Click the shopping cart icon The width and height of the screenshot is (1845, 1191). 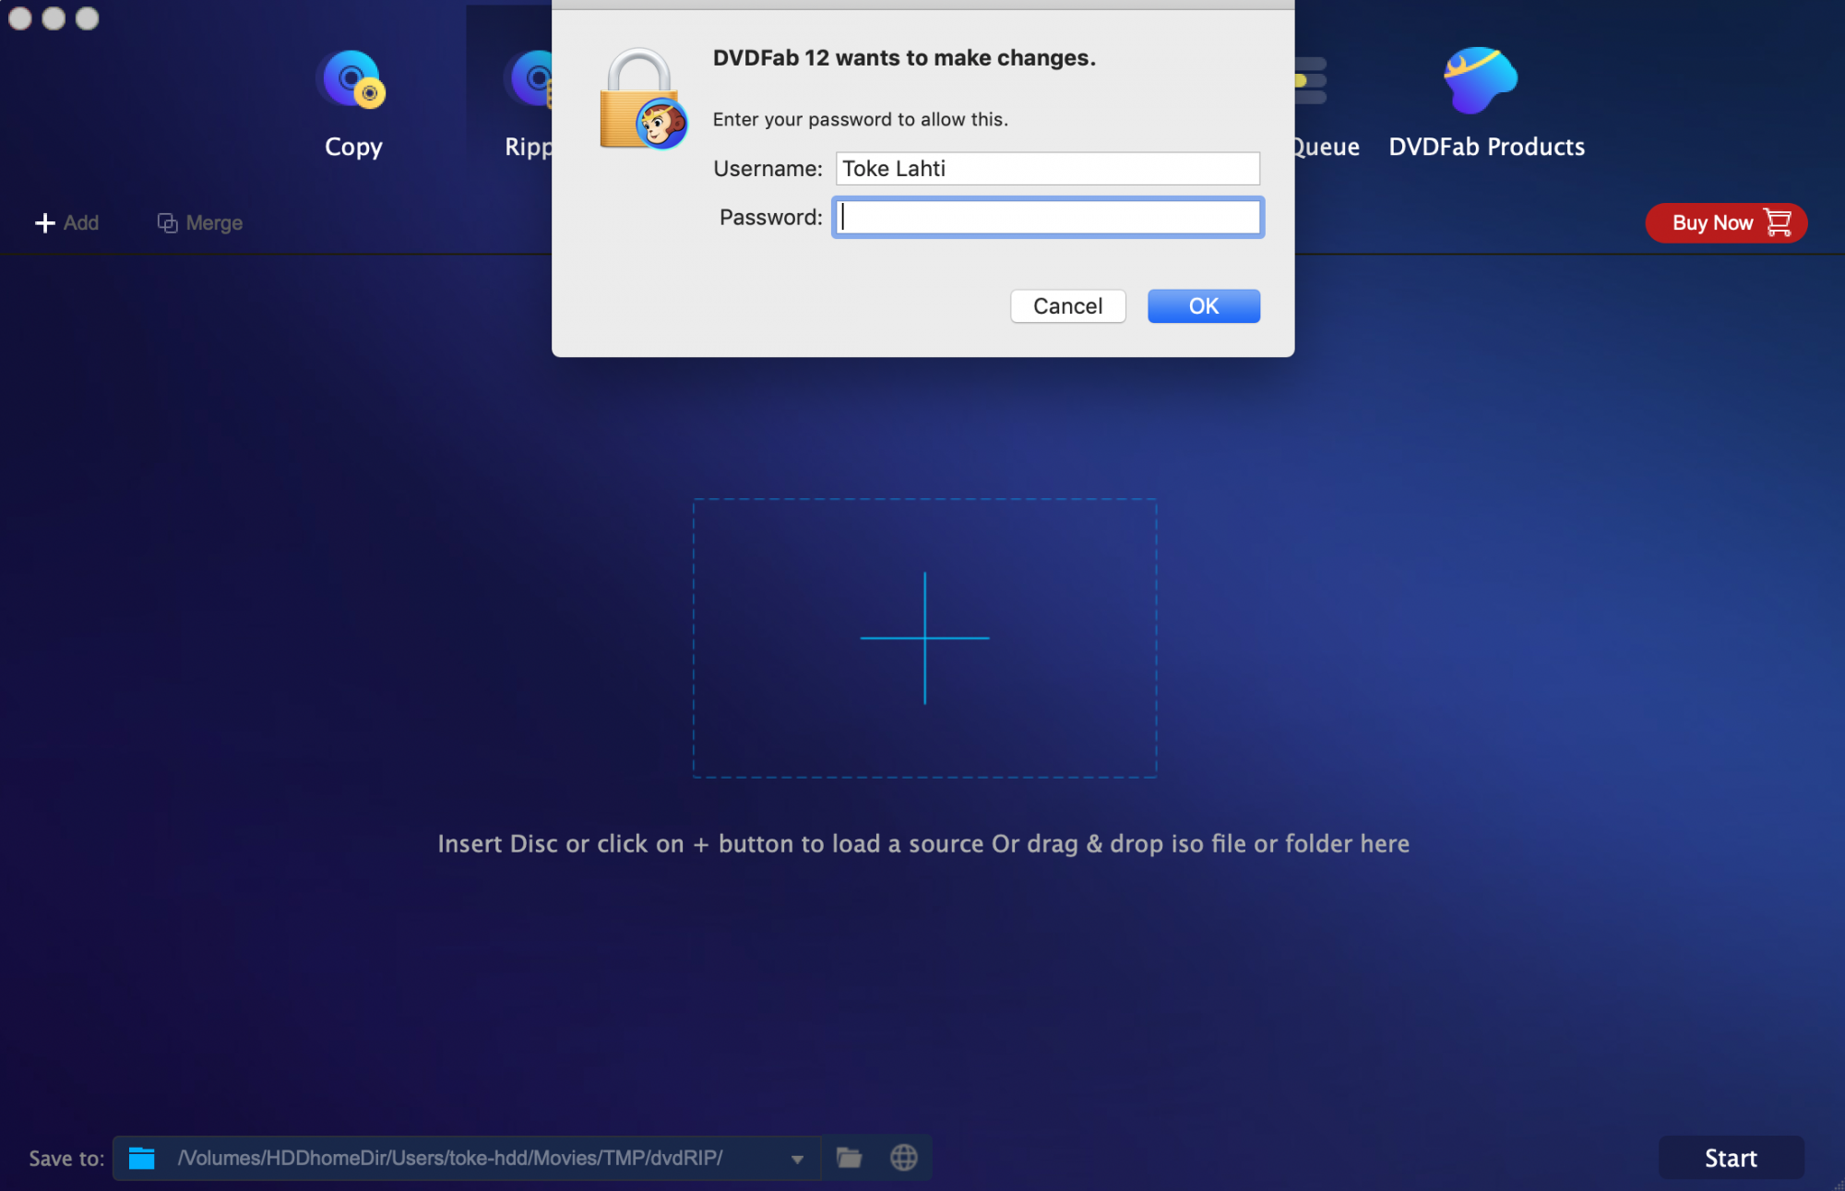pos(1778,222)
